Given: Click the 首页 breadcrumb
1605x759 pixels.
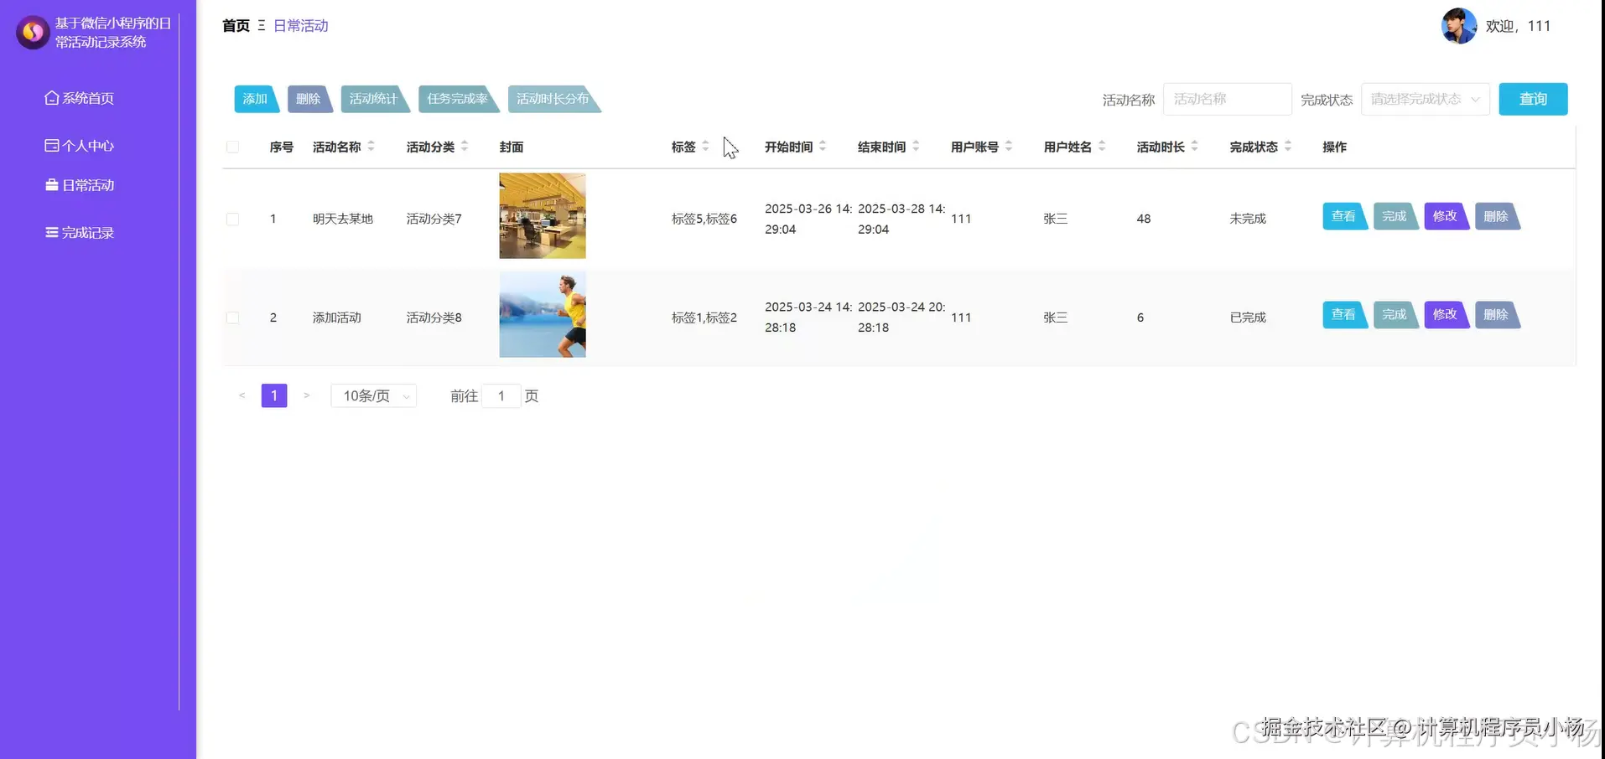Looking at the screenshot, I should pos(236,26).
